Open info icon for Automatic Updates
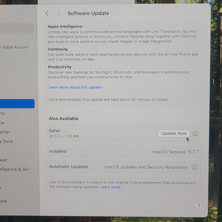The height and width of the screenshot is (222, 222). click(x=194, y=167)
